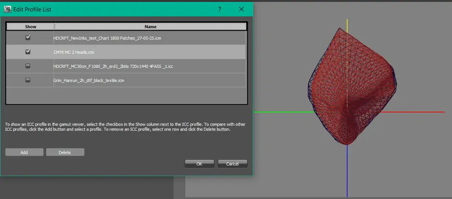
Task: Click the Name column header
Action: (x=150, y=27)
